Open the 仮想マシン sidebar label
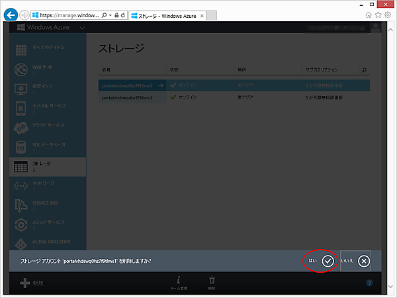397x298 pixels. coord(42,86)
